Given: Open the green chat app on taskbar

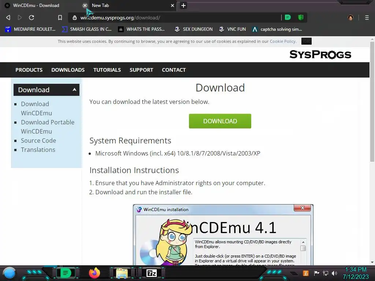Looking at the screenshot, I should click(x=65, y=273).
